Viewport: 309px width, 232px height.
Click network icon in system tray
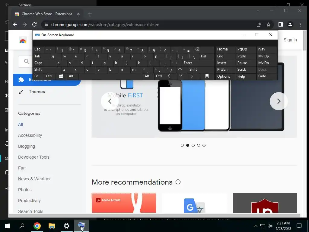[x=263, y=226]
